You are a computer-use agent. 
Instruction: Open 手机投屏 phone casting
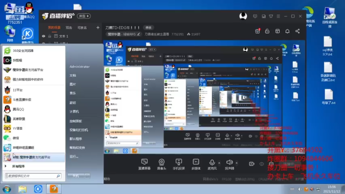pyautogui.click(x=179, y=164)
